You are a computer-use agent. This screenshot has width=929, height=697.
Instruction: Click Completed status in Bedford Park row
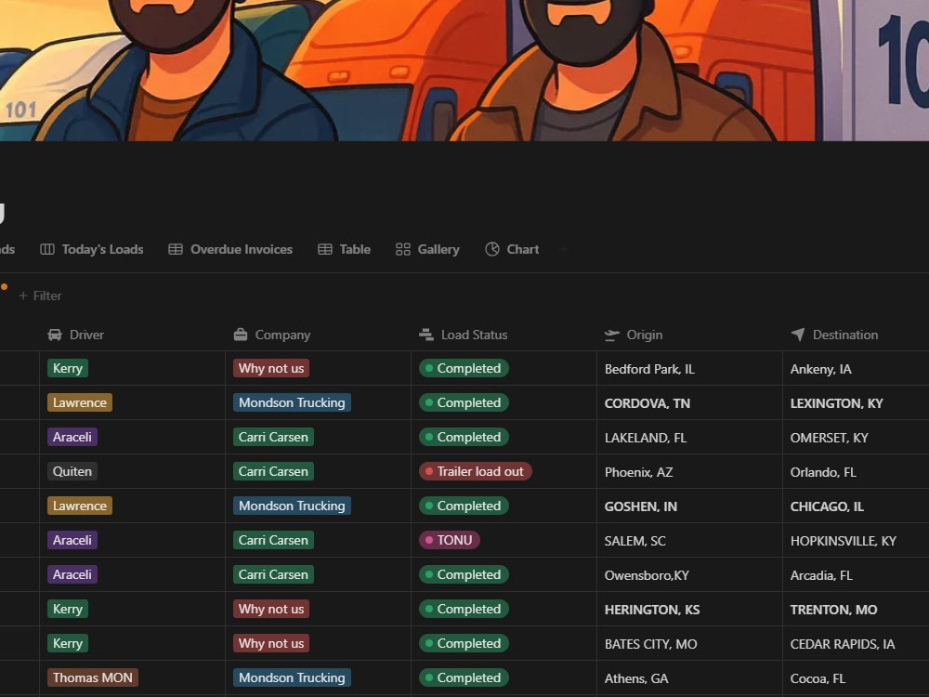pyautogui.click(x=464, y=368)
